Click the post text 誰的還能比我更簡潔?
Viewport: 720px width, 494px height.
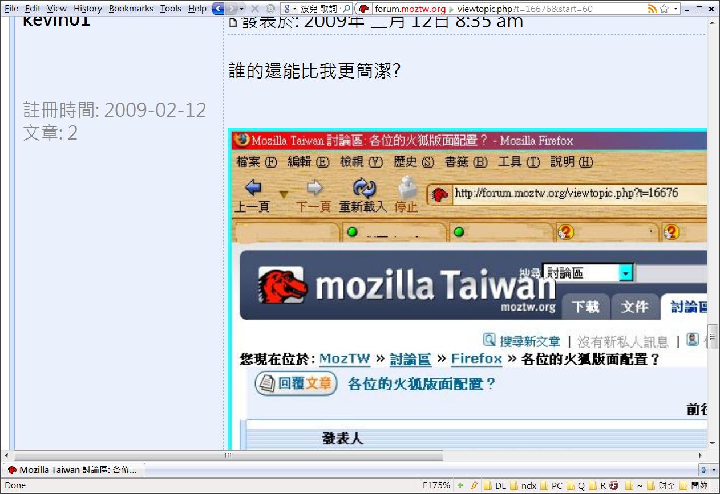click(314, 71)
